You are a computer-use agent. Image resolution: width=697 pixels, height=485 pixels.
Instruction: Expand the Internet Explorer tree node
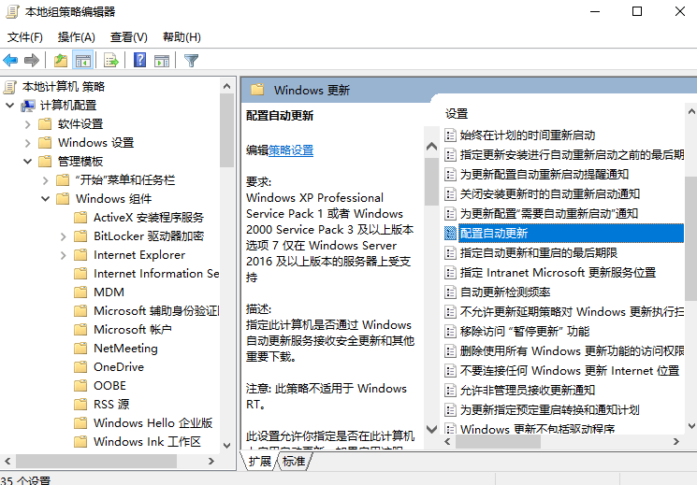(x=63, y=255)
